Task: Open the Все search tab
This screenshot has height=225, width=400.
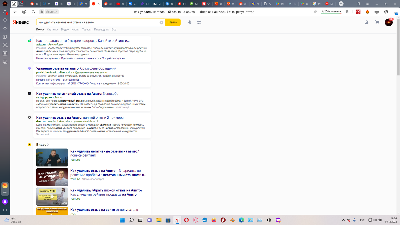Action: pos(114,30)
